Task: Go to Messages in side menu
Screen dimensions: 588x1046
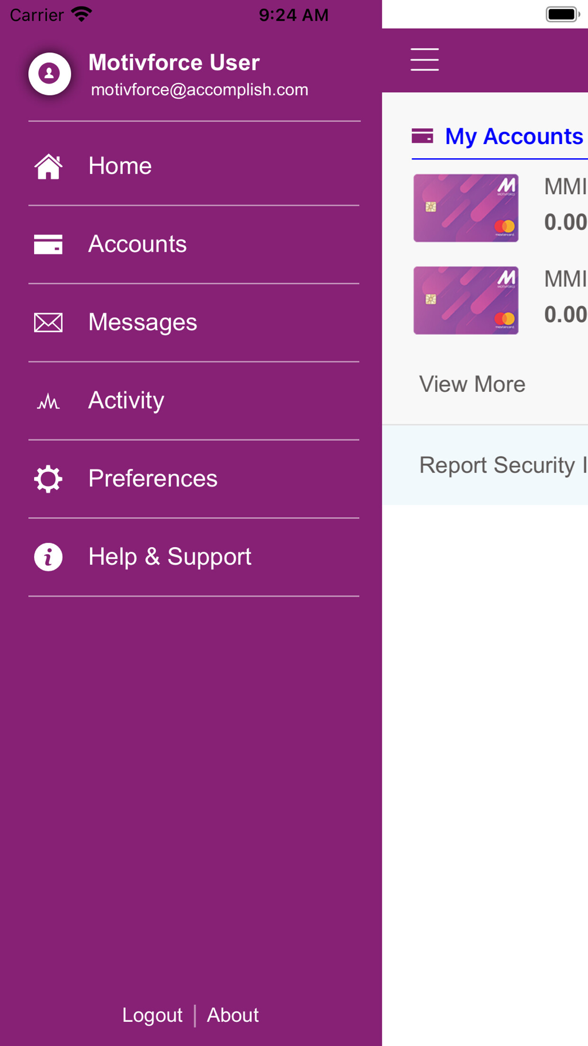Action: click(194, 322)
